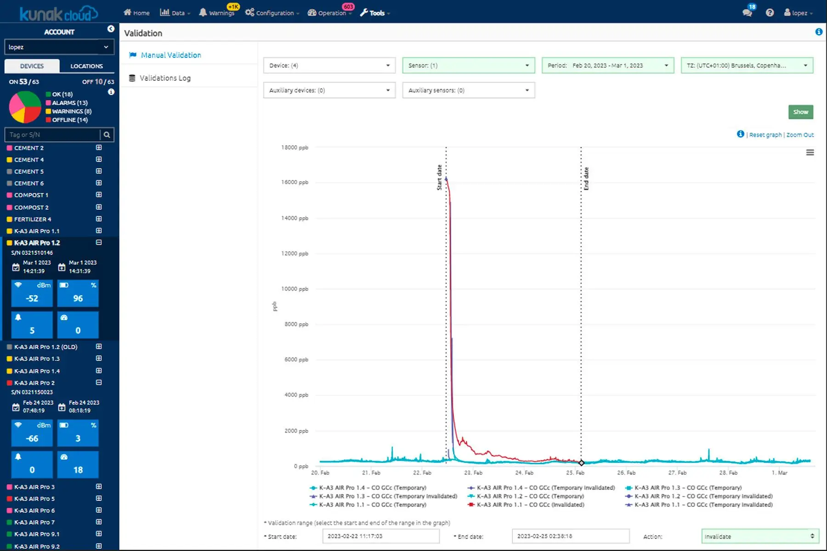
Task: Open the chart hamburger menu
Action: click(x=810, y=152)
